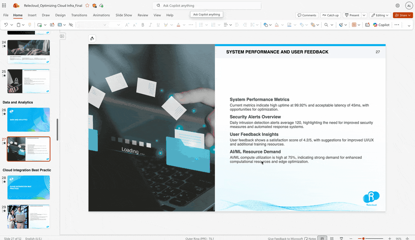Apply font color swatch
Image resolution: width=415 pixels, height=240 pixels.
(x=179, y=25)
